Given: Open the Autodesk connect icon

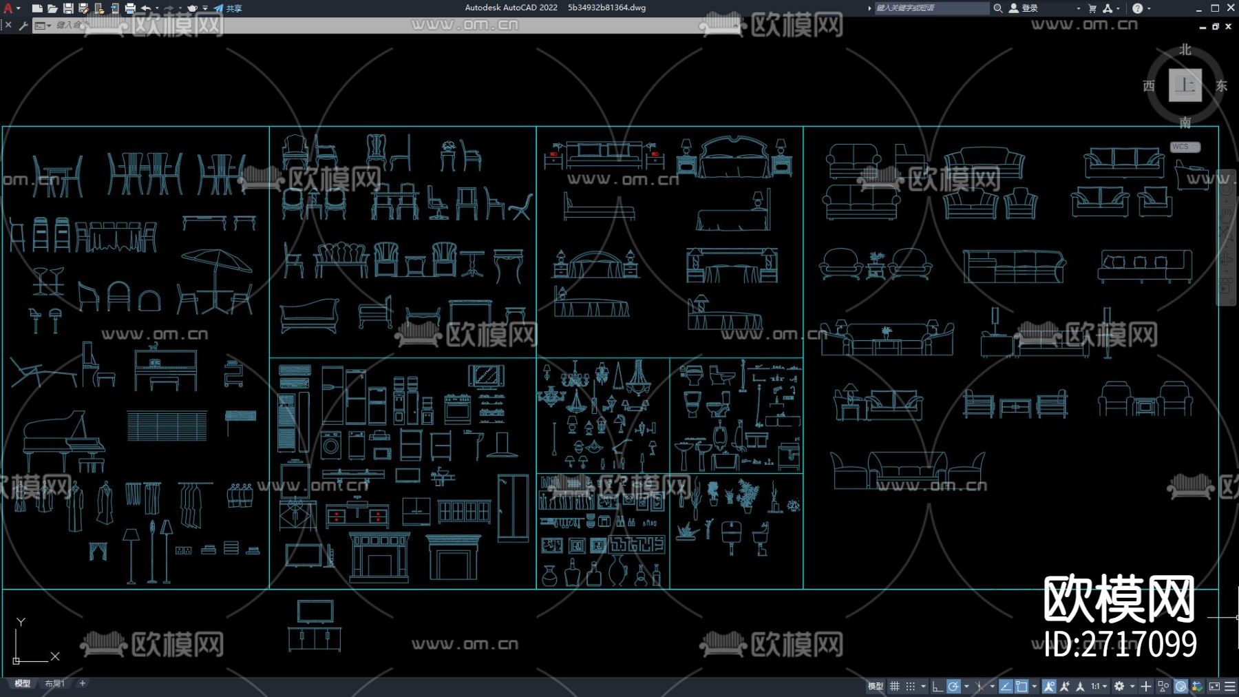Looking at the screenshot, I should 1108,8.
